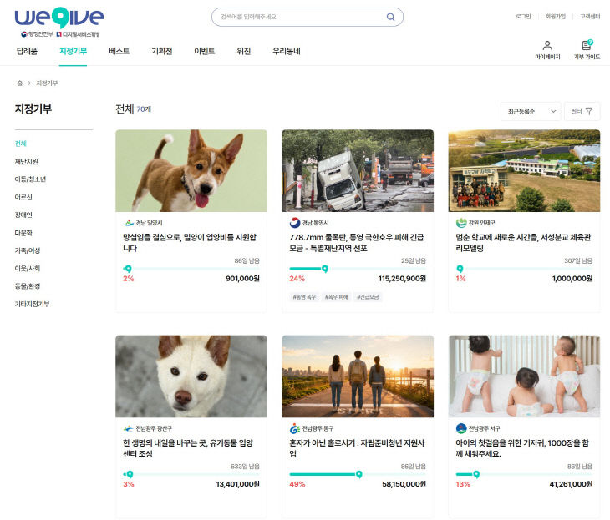The image size is (610, 520).
Task: Open the three people sunset thumbnail
Action: coord(358,376)
